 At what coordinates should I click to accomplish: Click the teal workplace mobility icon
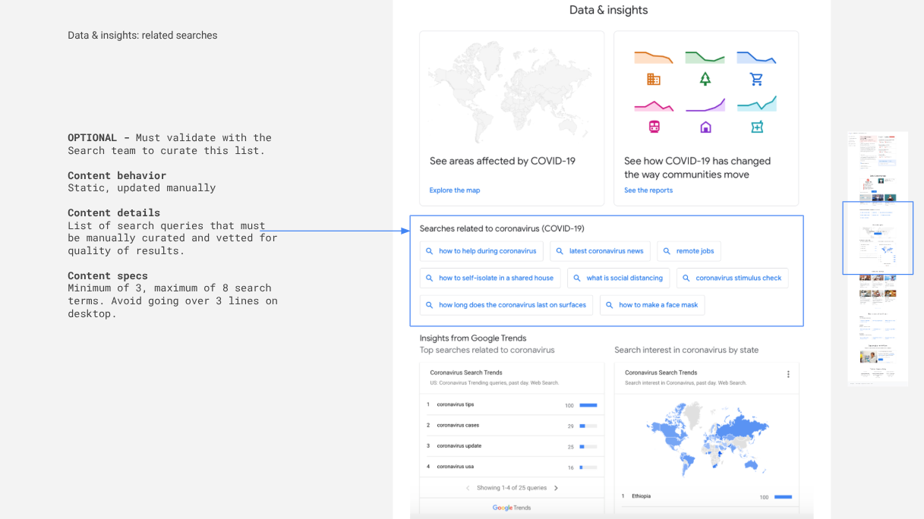point(756,127)
